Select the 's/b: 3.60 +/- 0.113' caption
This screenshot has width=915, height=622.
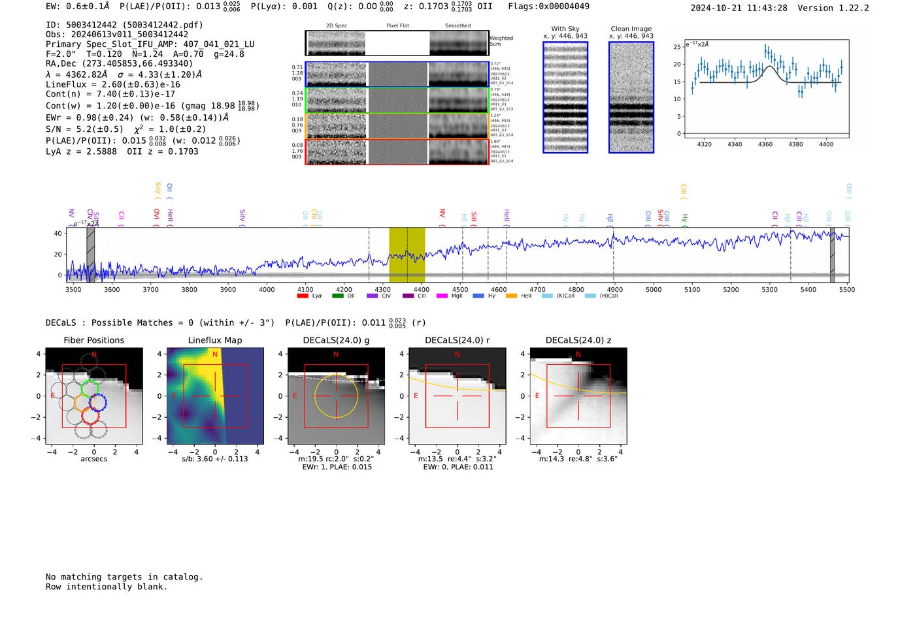coord(215,459)
